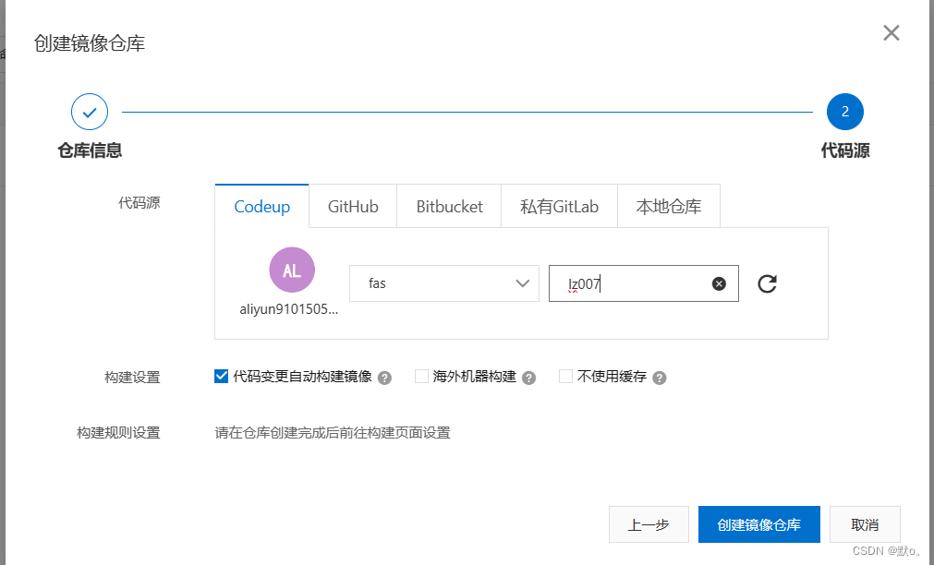Select the Bitbucket code source tab
Image resolution: width=934 pixels, height=565 pixels.
point(449,207)
